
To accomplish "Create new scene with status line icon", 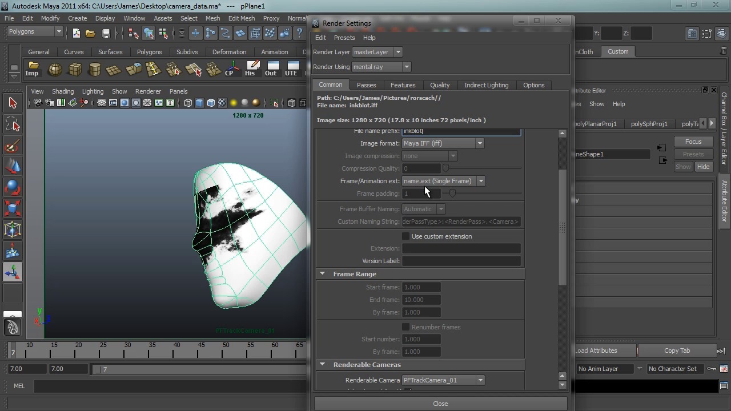I will click(77, 33).
